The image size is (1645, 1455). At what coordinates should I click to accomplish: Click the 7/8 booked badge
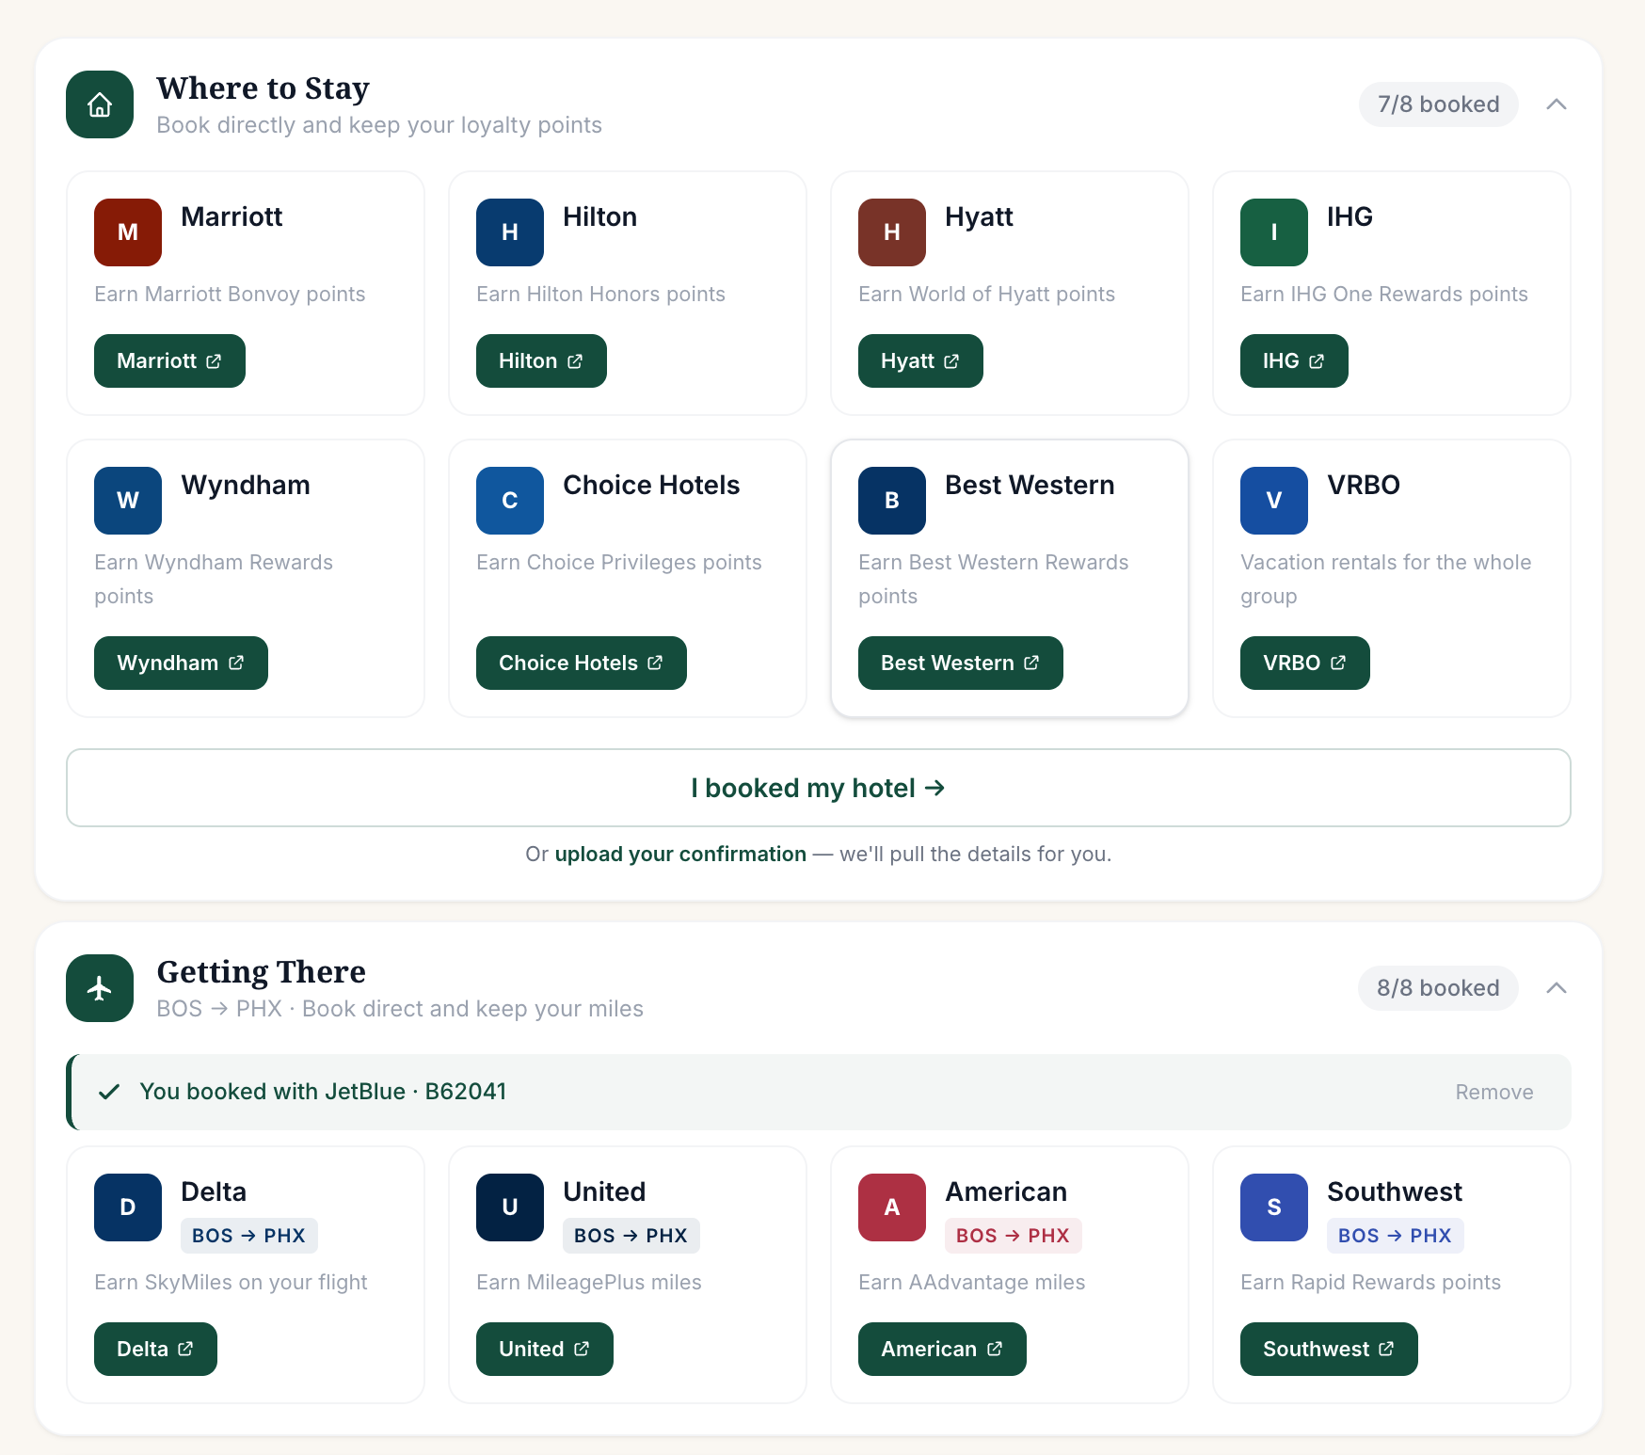tap(1439, 104)
